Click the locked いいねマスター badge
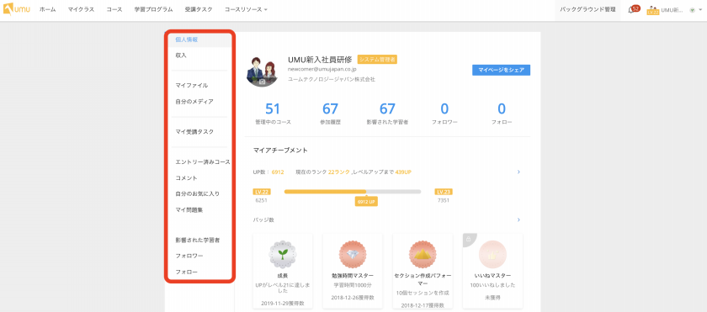707x312 pixels. (x=493, y=254)
